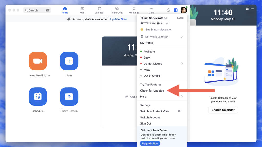Click the profile avatar picture

coord(183,10)
